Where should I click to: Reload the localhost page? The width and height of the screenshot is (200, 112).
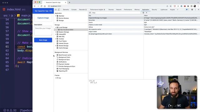coord(41,6)
